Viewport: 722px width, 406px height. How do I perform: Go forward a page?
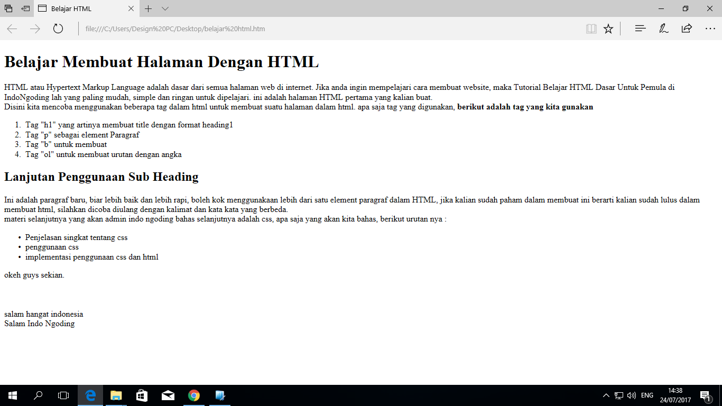[x=35, y=29]
